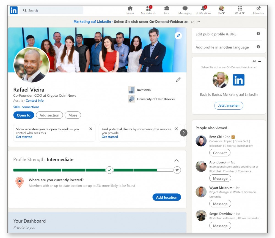
Task: Click the name Evan Chi
Action: tap(215, 137)
